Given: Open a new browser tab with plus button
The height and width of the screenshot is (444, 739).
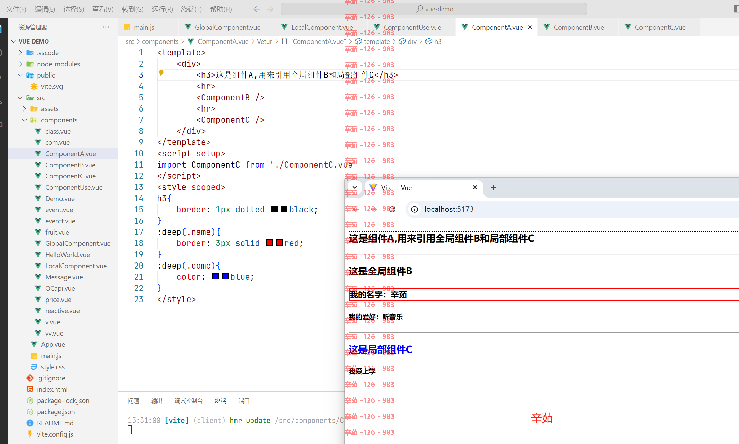Looking at the screenshot, I should pyautogui.click(x=493, y=187).
